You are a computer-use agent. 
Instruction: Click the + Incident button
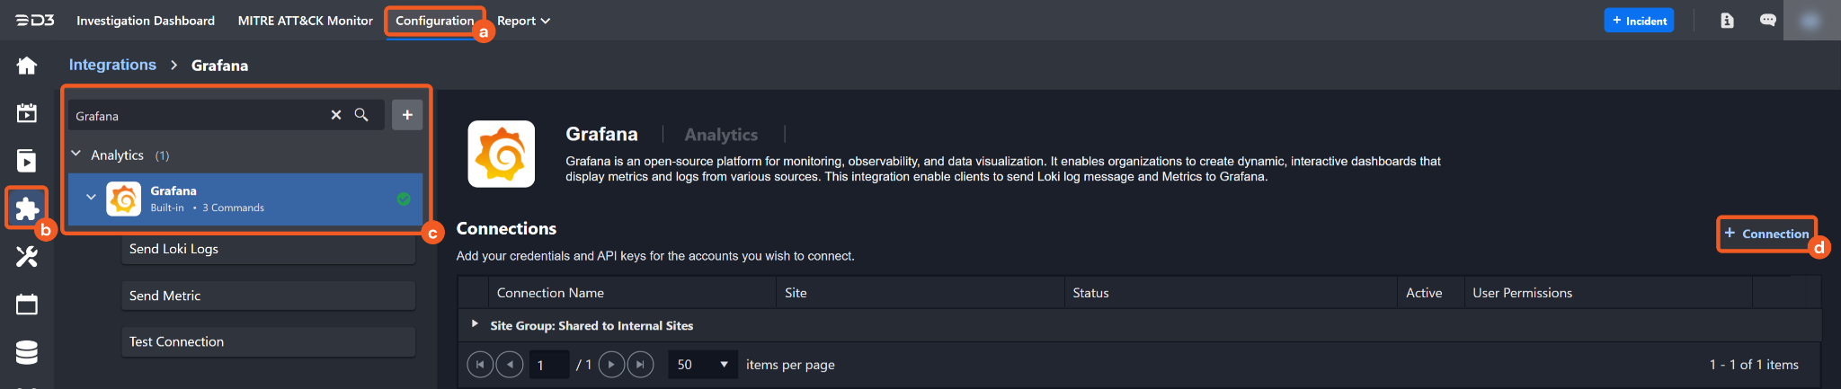click(1639, 21)
